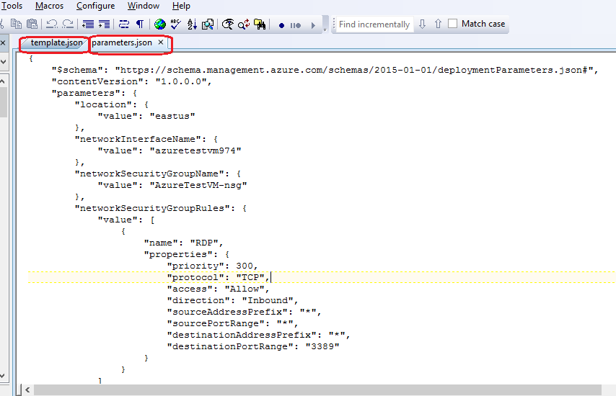Click Find in Files binoculars icon
The height and width of the screenshot is (396, 616).
[260, 24]
